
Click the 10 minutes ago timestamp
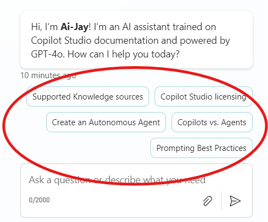pos(48,75)
